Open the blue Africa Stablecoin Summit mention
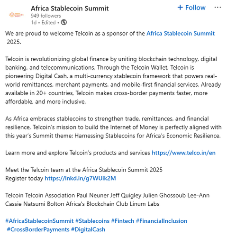227x237 pixels. 181,34
